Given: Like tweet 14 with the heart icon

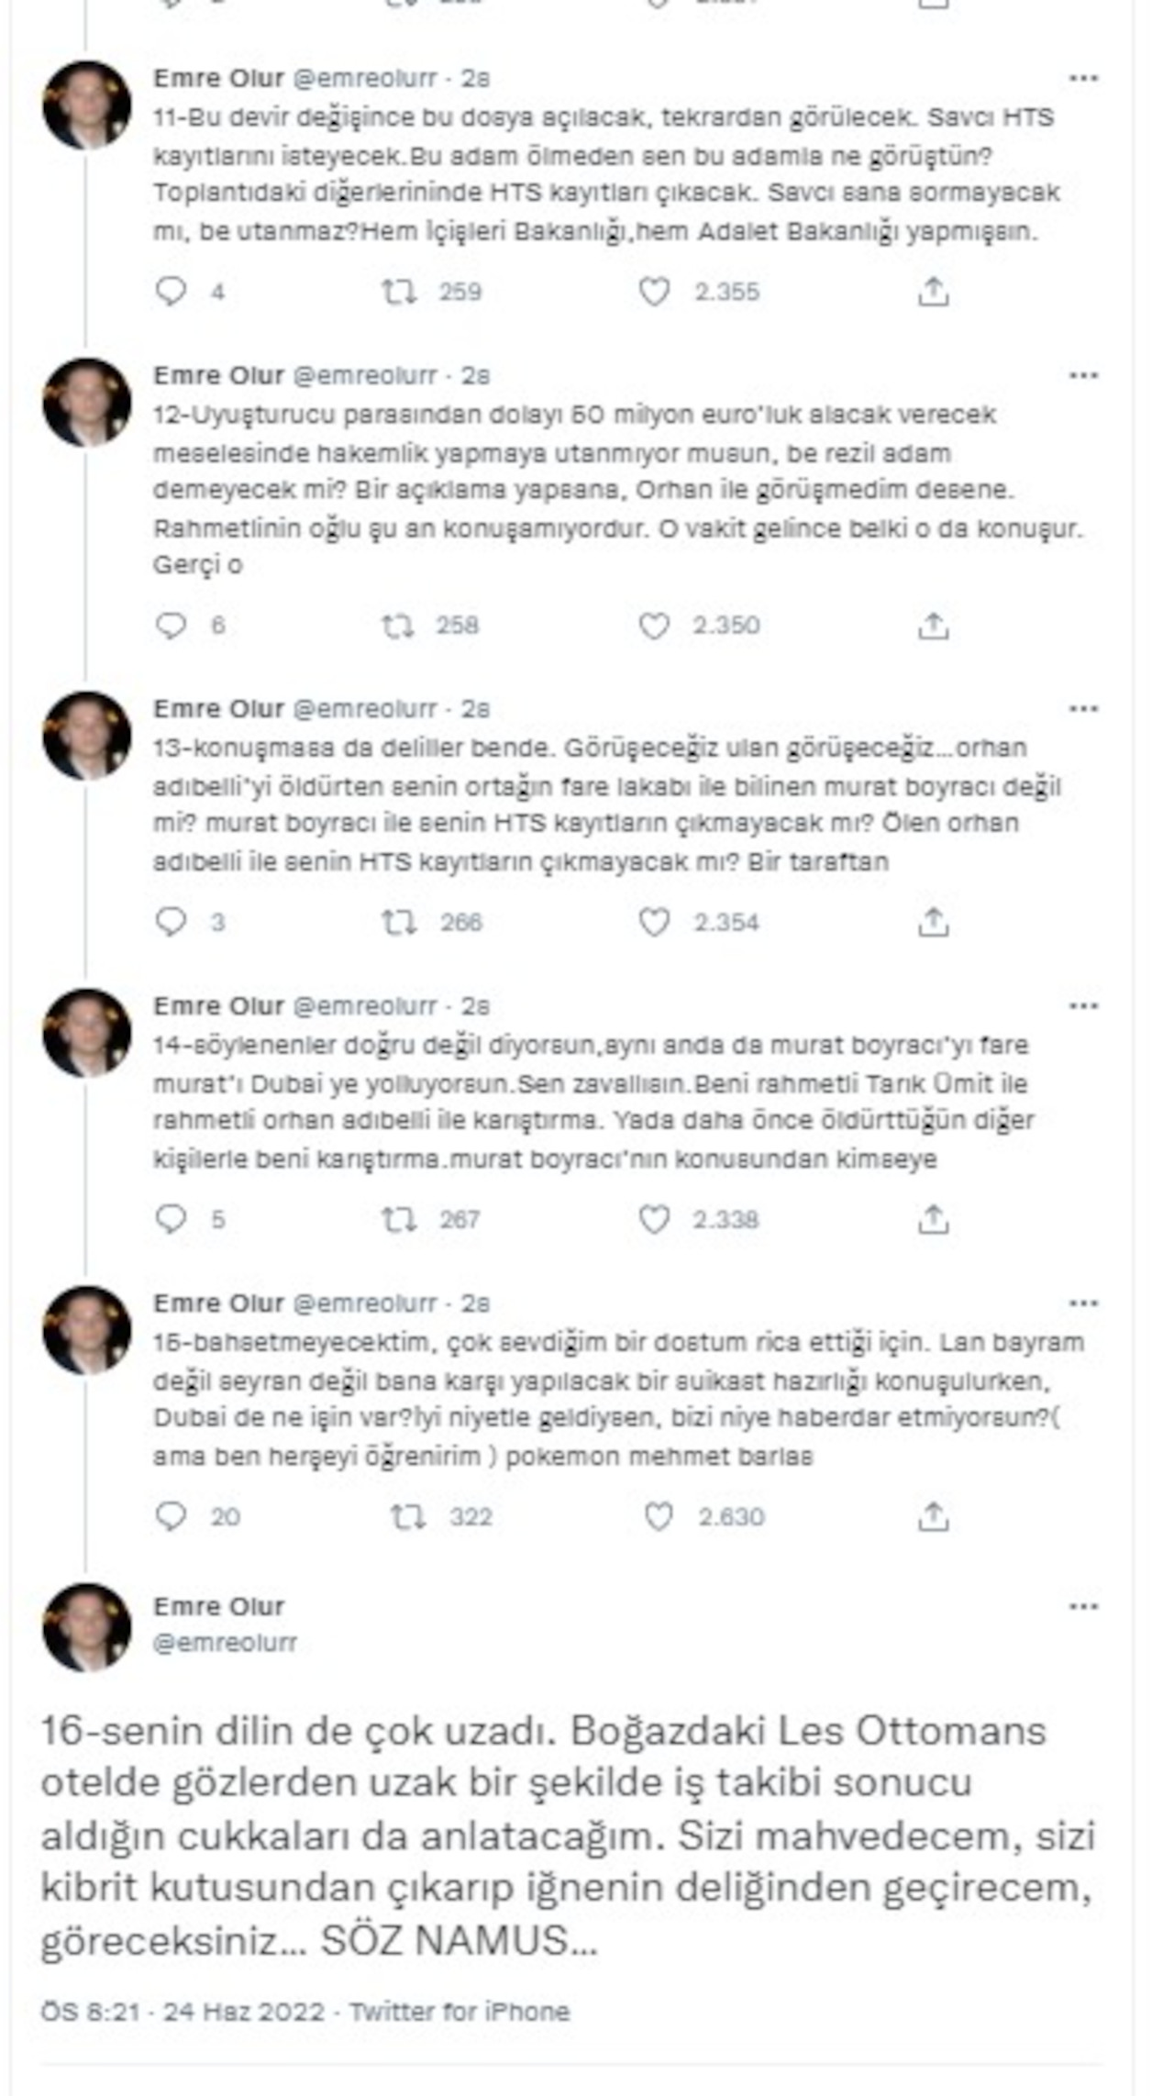Looking at the screenshot, I should point(653,1220).
